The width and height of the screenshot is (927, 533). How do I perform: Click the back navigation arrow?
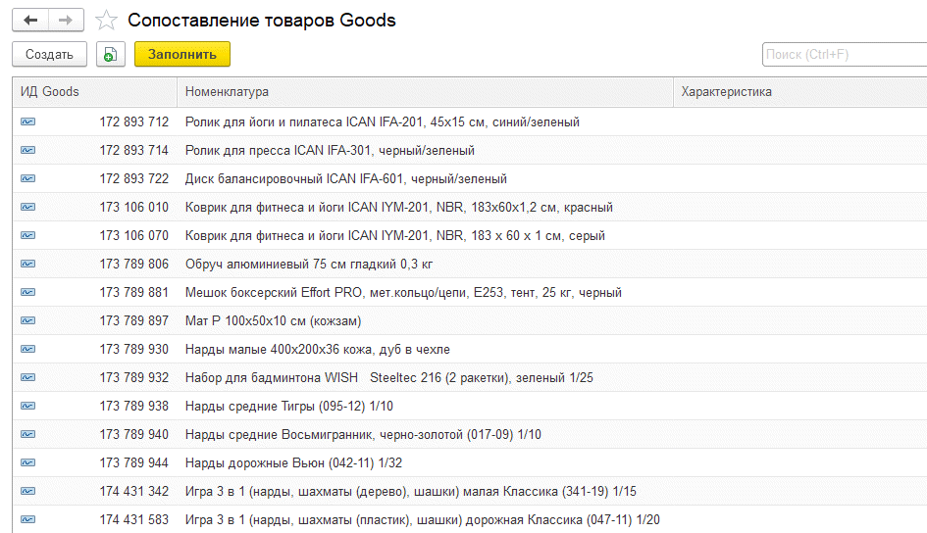30,20
